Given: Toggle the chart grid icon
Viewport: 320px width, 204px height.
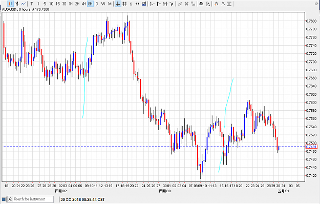Looking at the screenshot, I should (124, 4).
